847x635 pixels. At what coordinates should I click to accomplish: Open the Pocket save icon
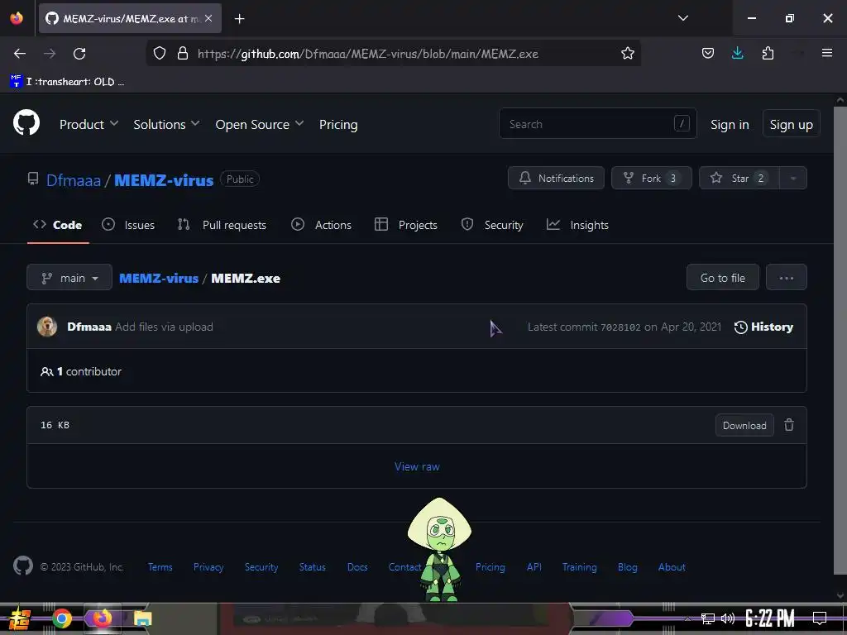click(708, 54)
